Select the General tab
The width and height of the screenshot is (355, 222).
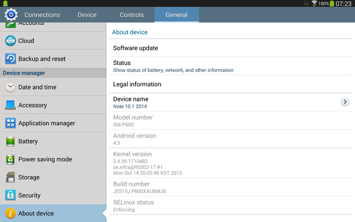[x=177, y=15]
